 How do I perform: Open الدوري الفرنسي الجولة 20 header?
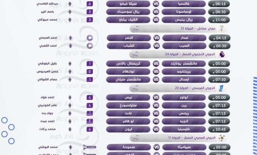point(178,88)
